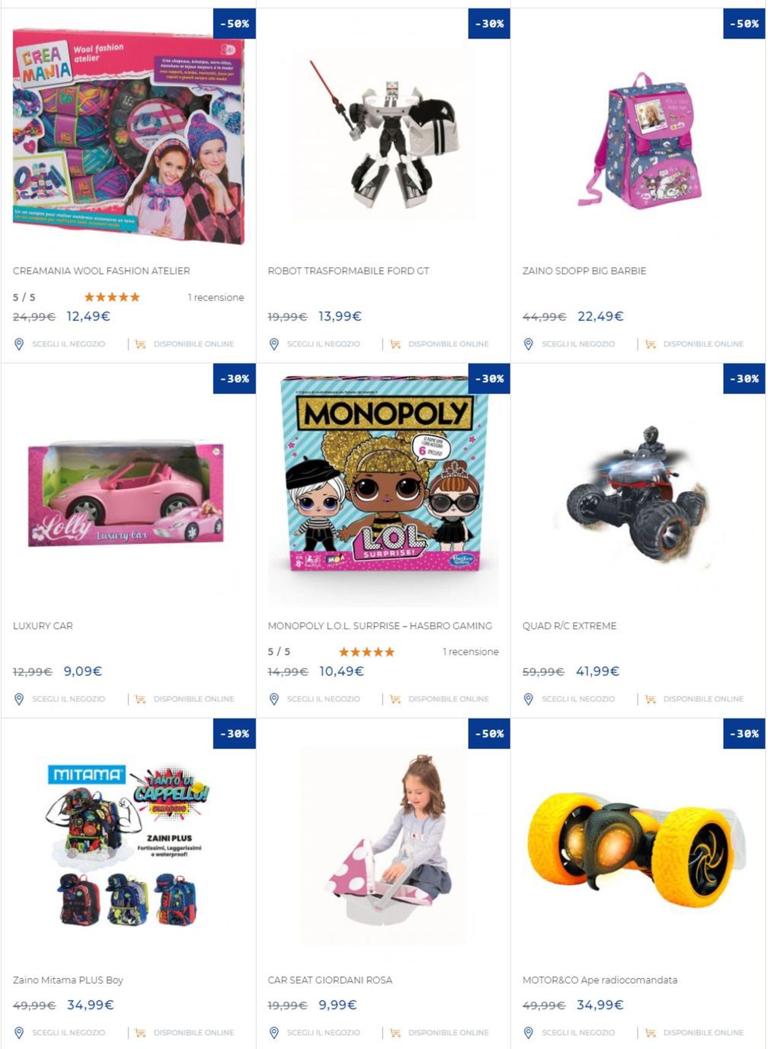Image resolution: width=768 pixels, height=1049 pixels.
Task: Click location pin icon under Creamania Wool Fashion Atelier
Action: pyautogui.click(x=19, y=344)
